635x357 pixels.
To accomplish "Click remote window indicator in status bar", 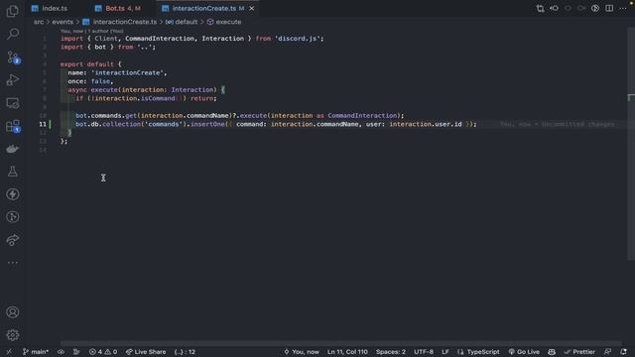I will point(9,352).
